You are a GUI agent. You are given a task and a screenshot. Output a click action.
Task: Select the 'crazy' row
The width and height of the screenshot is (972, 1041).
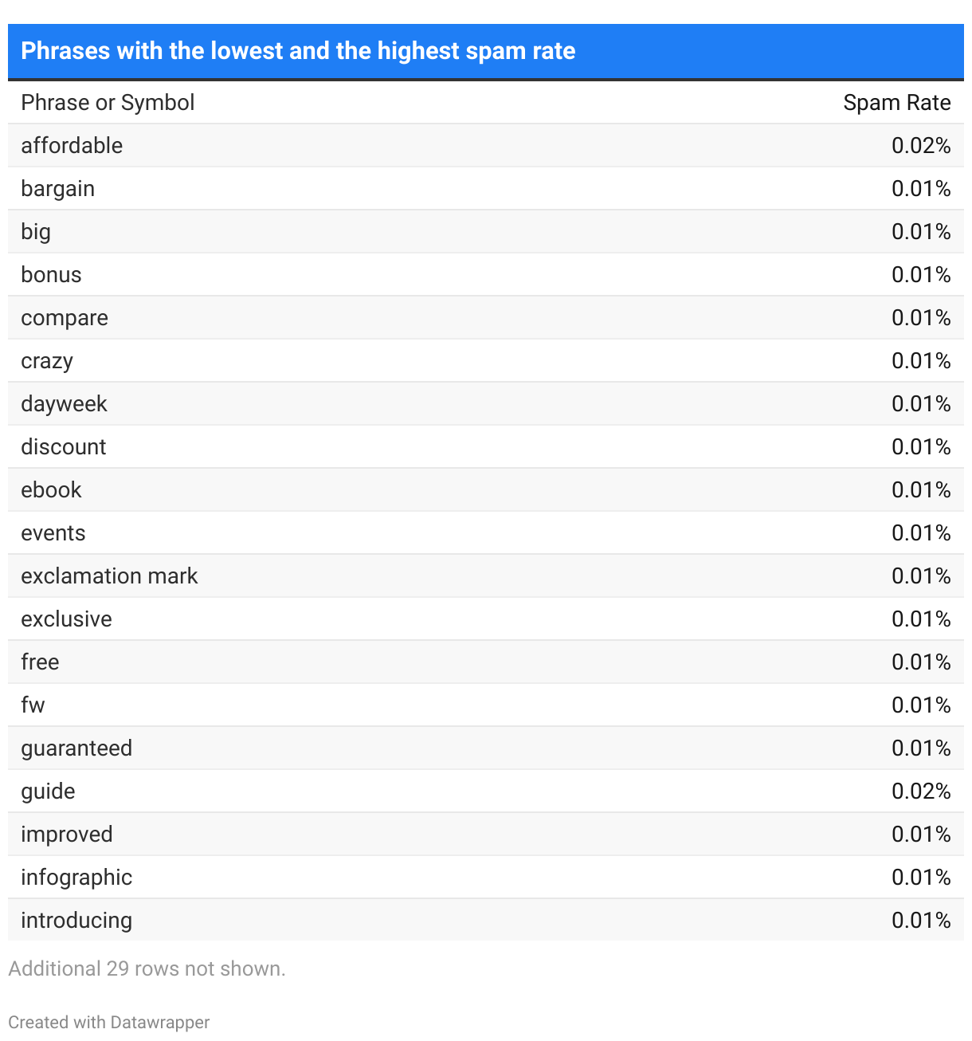coord(486,361)
